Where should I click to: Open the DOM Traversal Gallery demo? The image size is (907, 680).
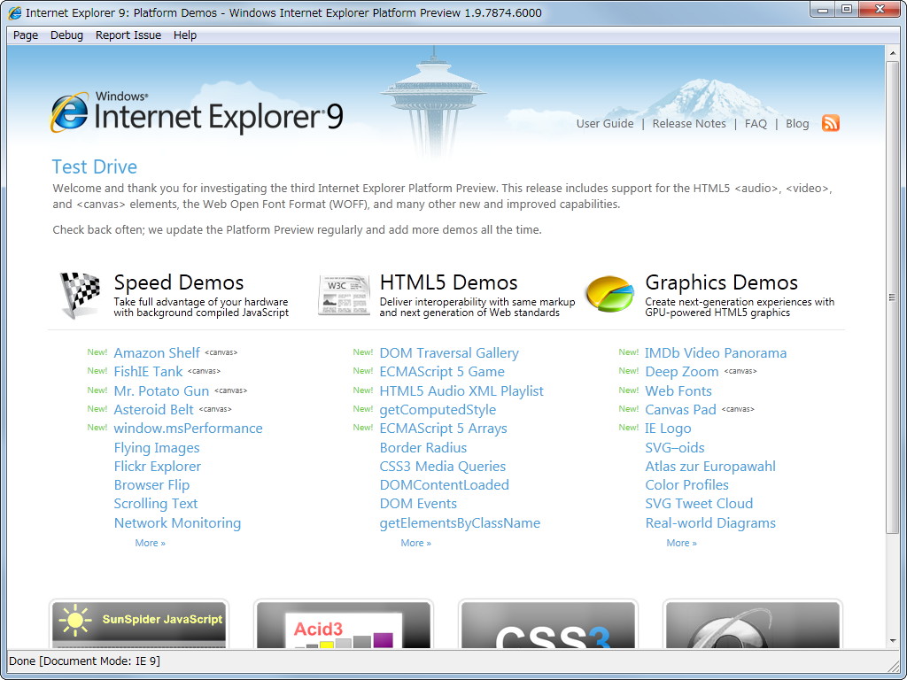pyautogui.click(x=449, y=352)
